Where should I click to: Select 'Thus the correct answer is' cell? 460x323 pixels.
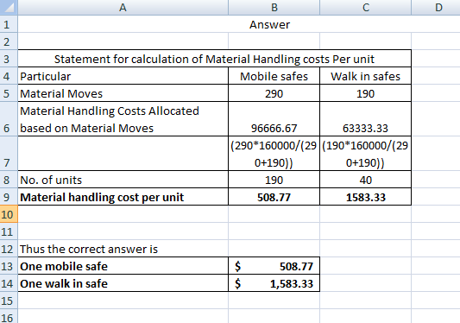pos(123,249)
